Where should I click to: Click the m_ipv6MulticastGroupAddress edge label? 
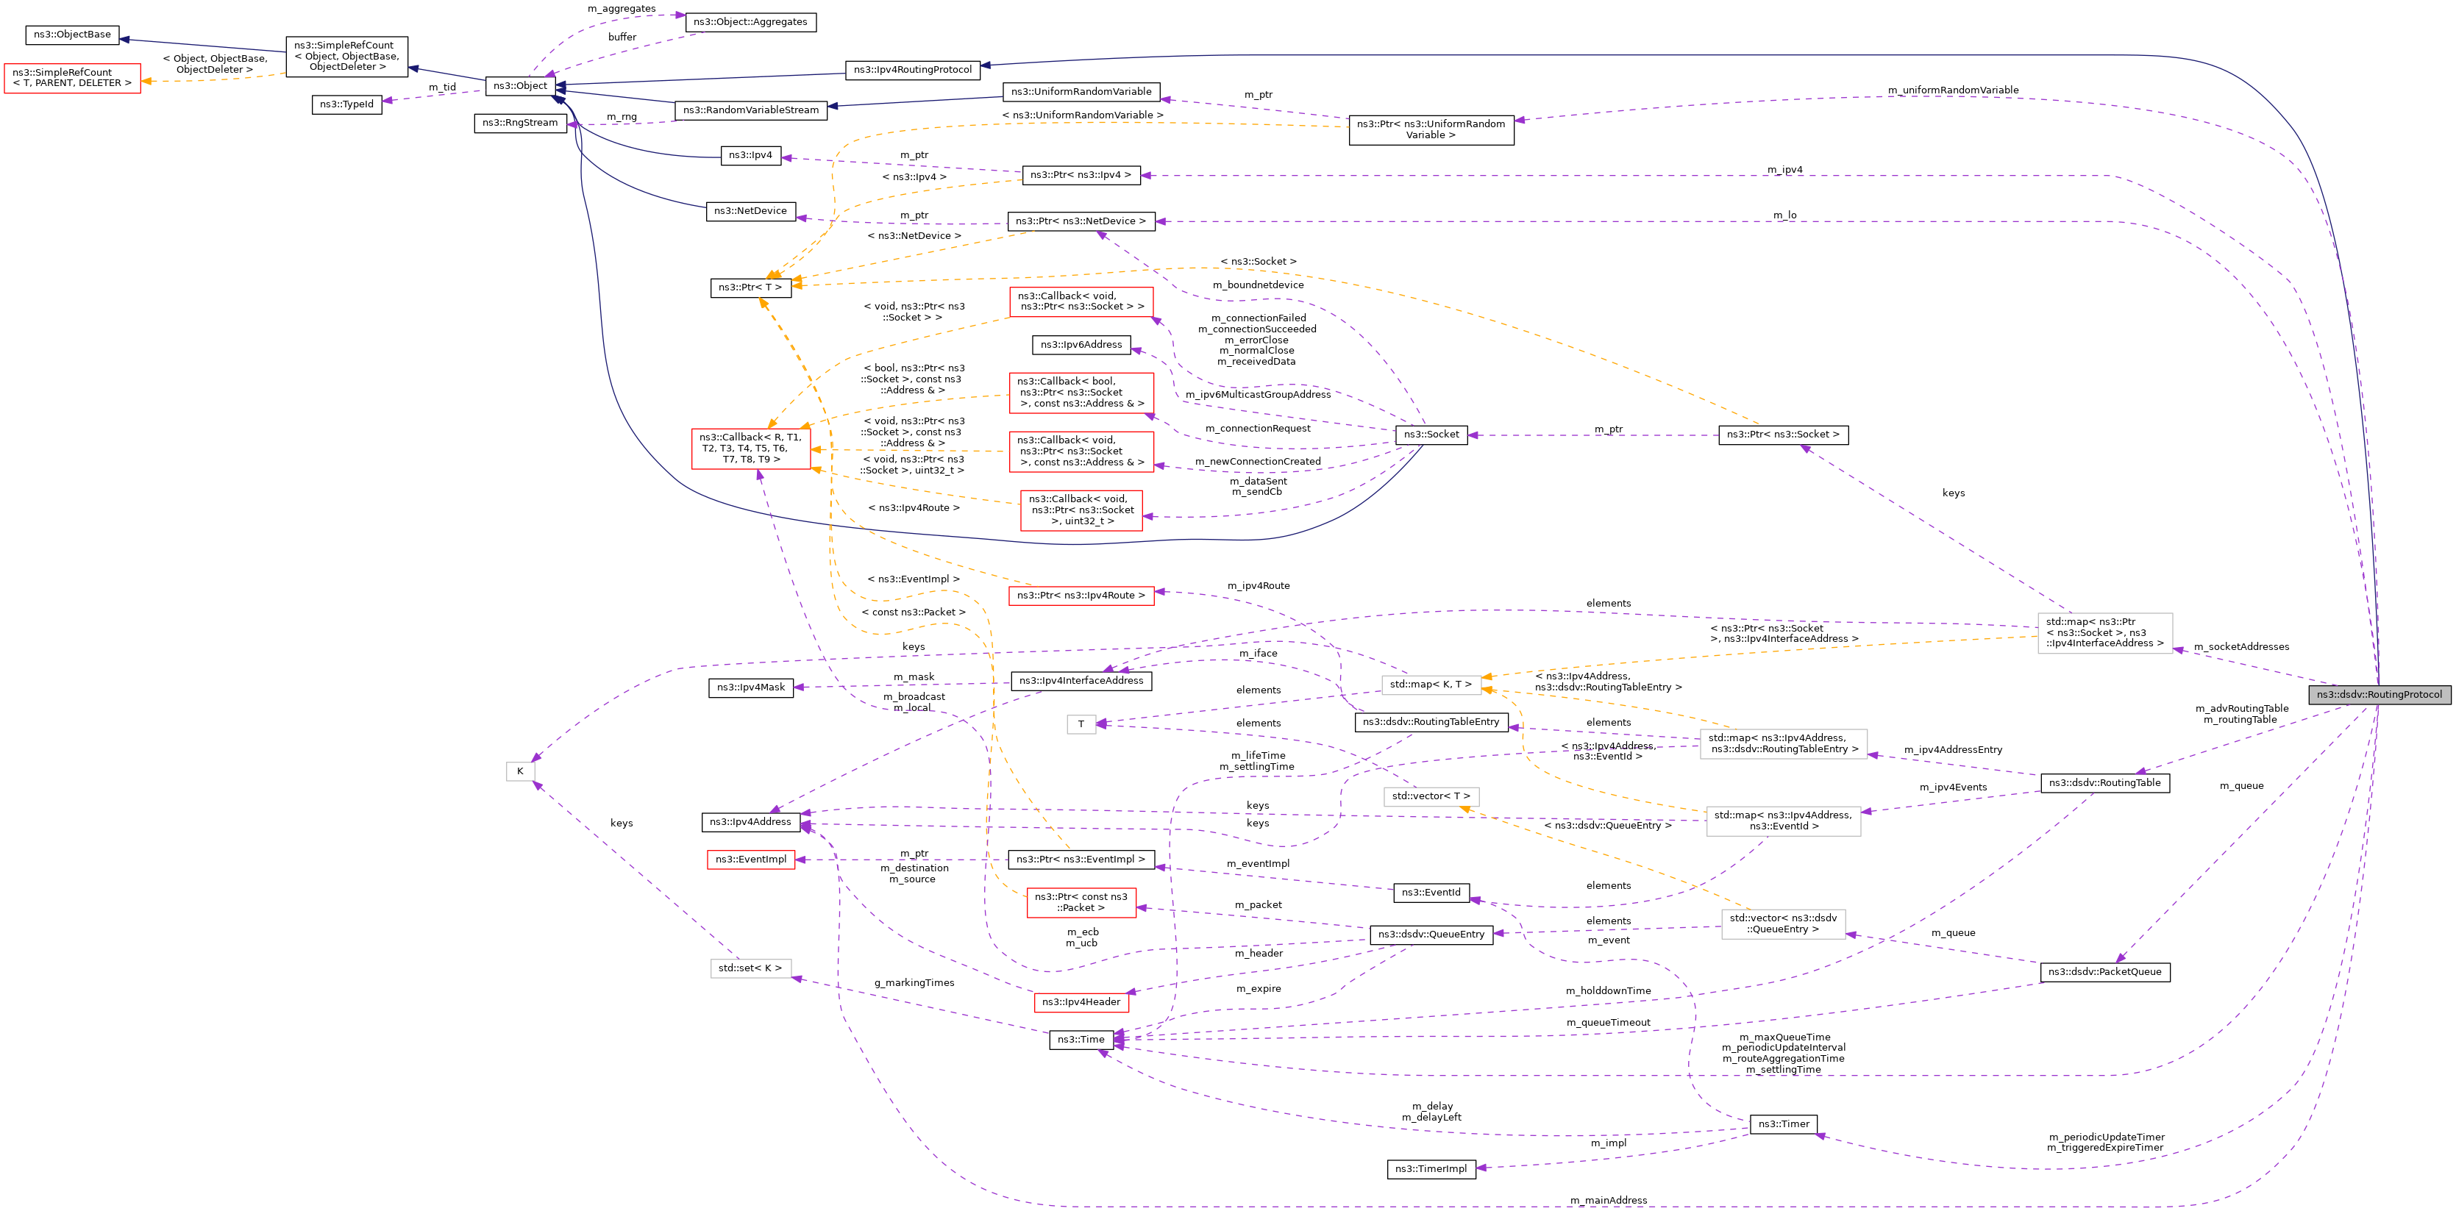[1258, 394]
